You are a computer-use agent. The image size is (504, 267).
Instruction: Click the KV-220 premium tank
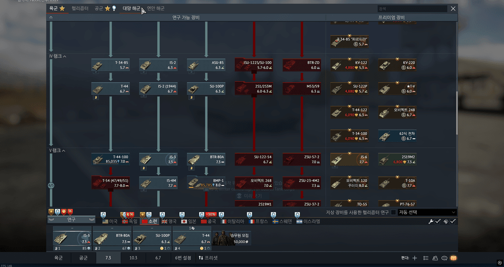(x=397, y=65)
